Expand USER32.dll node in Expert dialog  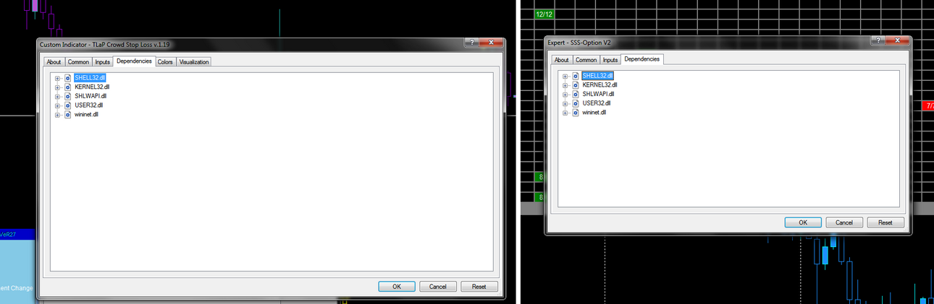[x=565, y=104]
